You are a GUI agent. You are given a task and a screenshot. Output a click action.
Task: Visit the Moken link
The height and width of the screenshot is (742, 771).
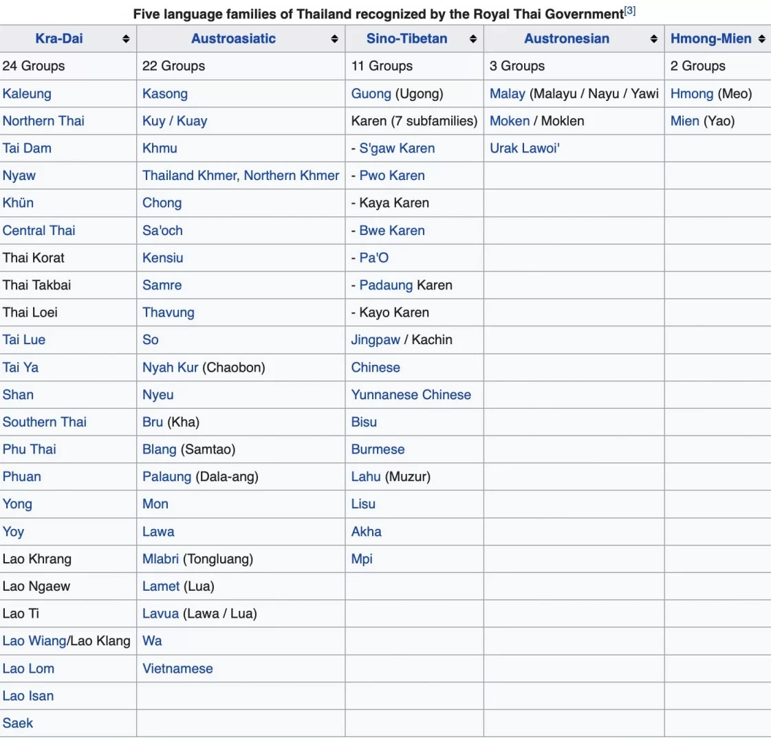pyautogui.click(x=510, y=121)
